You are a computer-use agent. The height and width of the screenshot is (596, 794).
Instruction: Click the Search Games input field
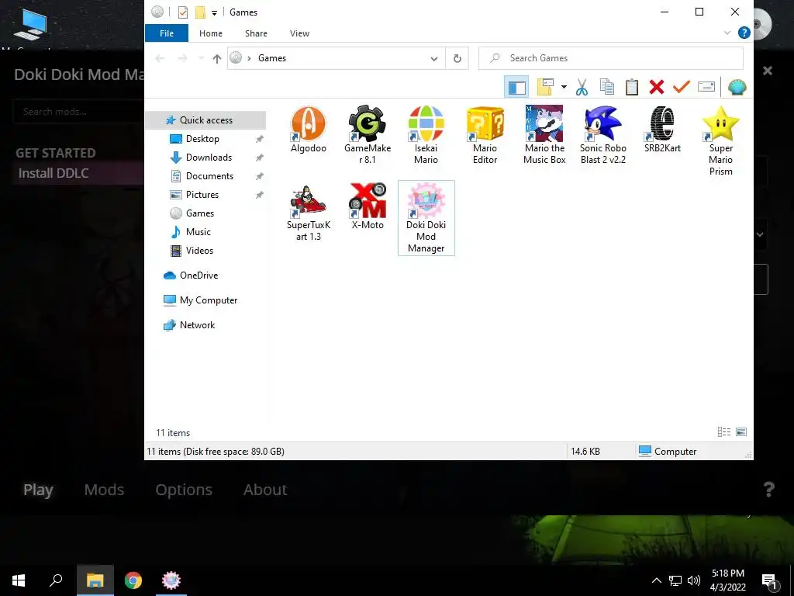pyautogui.click(x=611, y=58)
